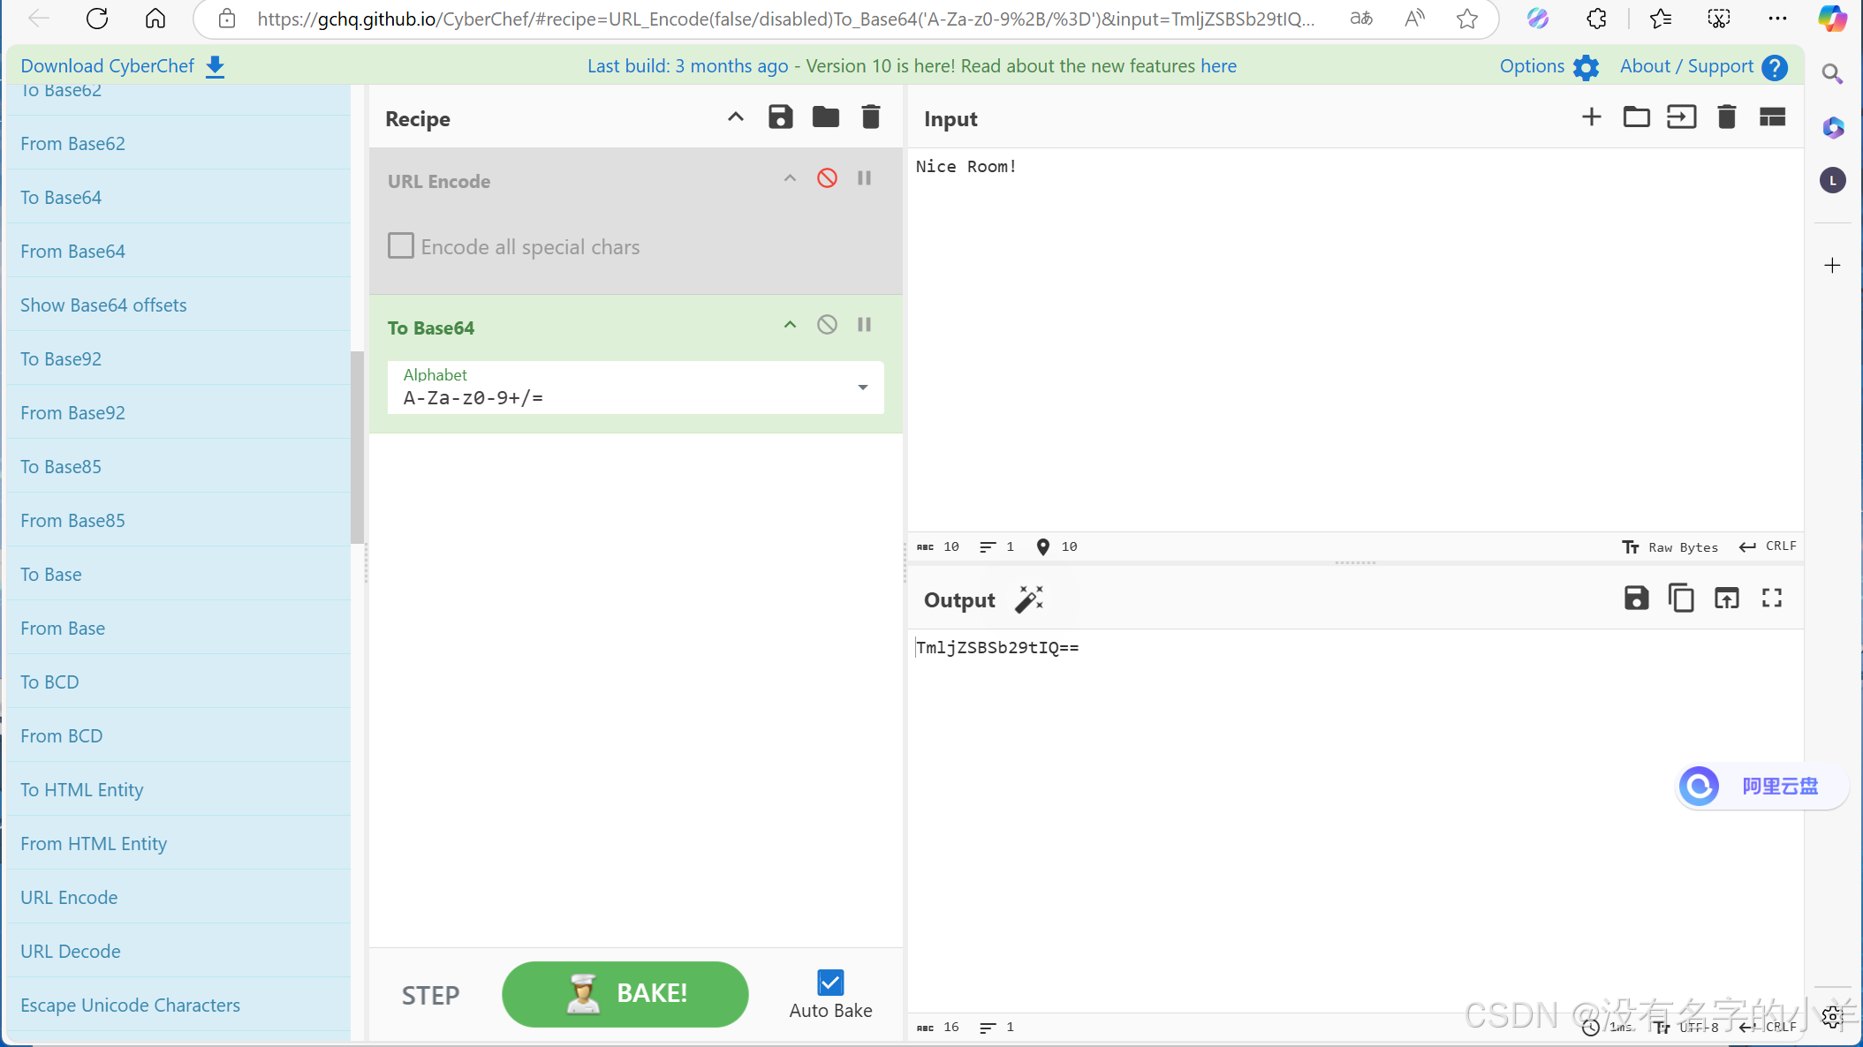Open the Base64 Alphabet dropdown

point(862,388)
